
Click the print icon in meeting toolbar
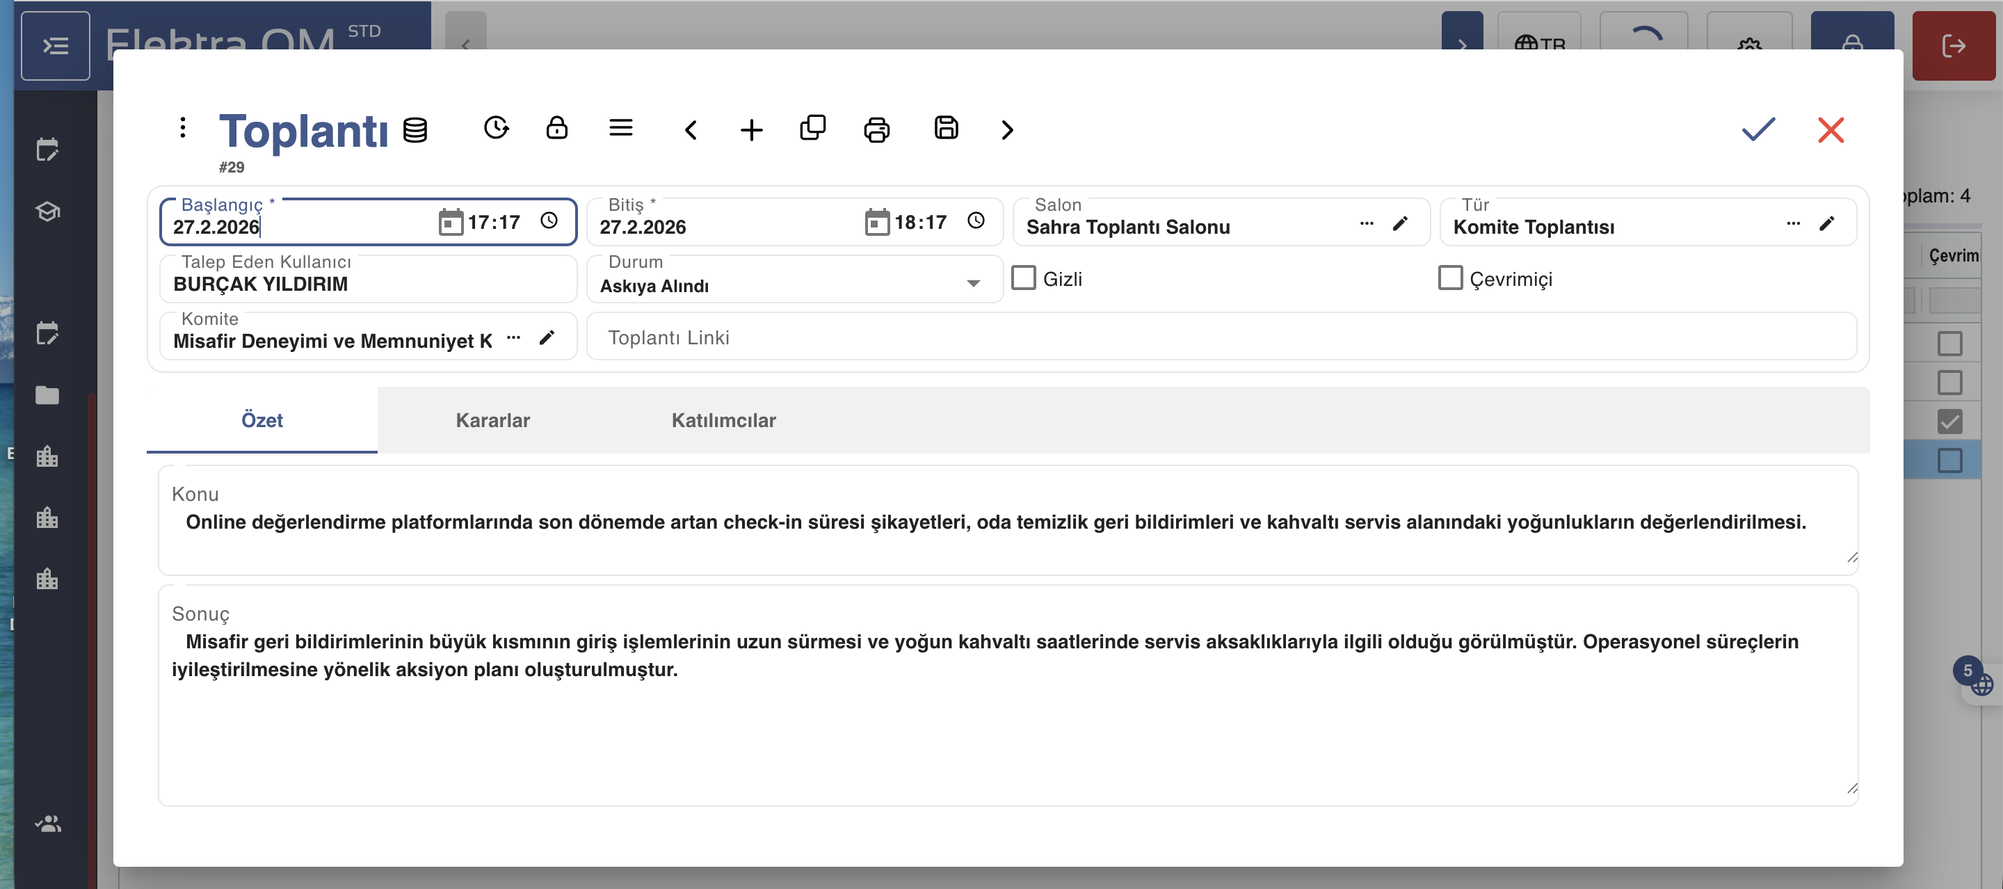(876, 129)
